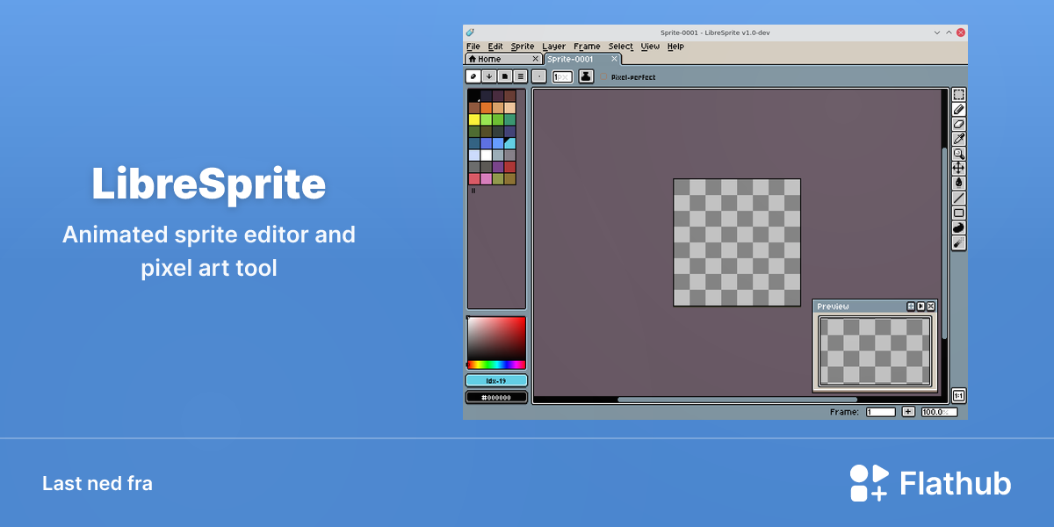Screen dimensions: 1054x527
Task: Close the Home tab
Action: [x=536, y=59]
